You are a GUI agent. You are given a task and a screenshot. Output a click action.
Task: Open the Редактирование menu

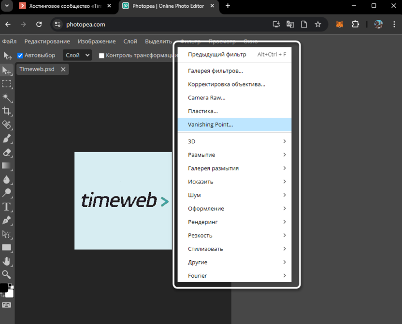47,41
